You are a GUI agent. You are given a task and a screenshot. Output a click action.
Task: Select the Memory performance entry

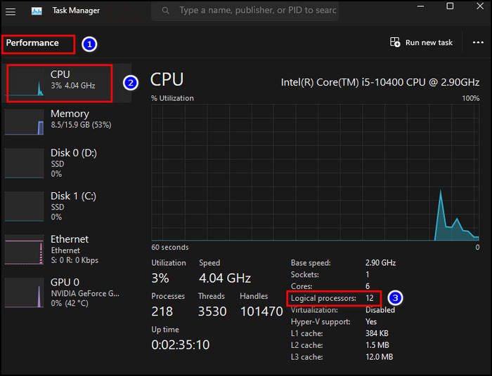point(67,122)
